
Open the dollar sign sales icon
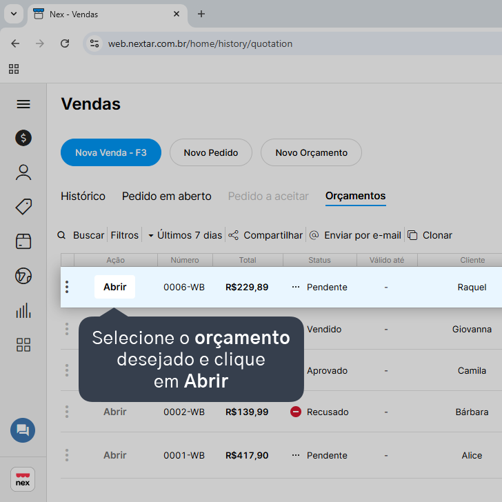[x=23, y=138]
